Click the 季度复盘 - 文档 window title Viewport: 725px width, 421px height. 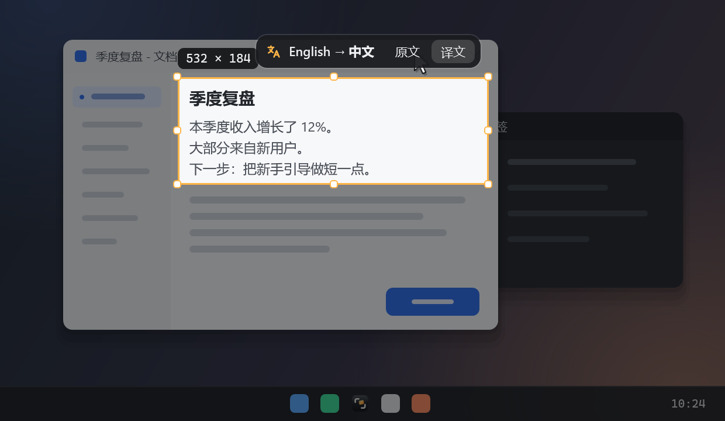[136, 57]
